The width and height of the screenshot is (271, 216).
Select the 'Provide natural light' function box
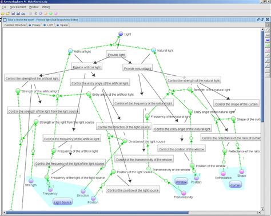137,68
